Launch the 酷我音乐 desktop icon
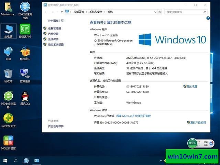 25,54
